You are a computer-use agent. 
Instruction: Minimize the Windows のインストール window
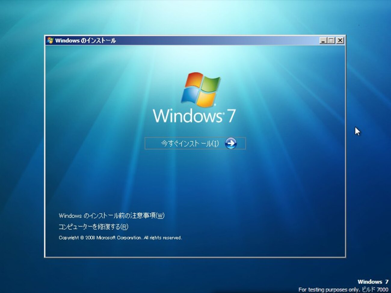pos(323,40)
